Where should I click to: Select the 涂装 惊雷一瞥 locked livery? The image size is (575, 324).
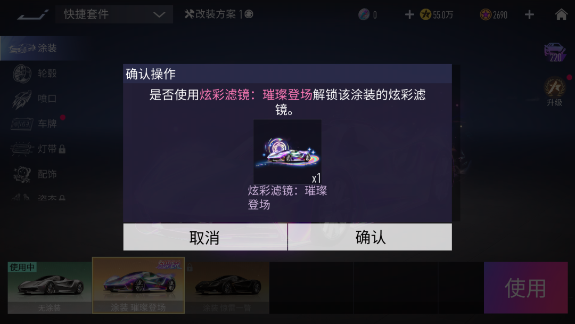click(x=227, y=287)
